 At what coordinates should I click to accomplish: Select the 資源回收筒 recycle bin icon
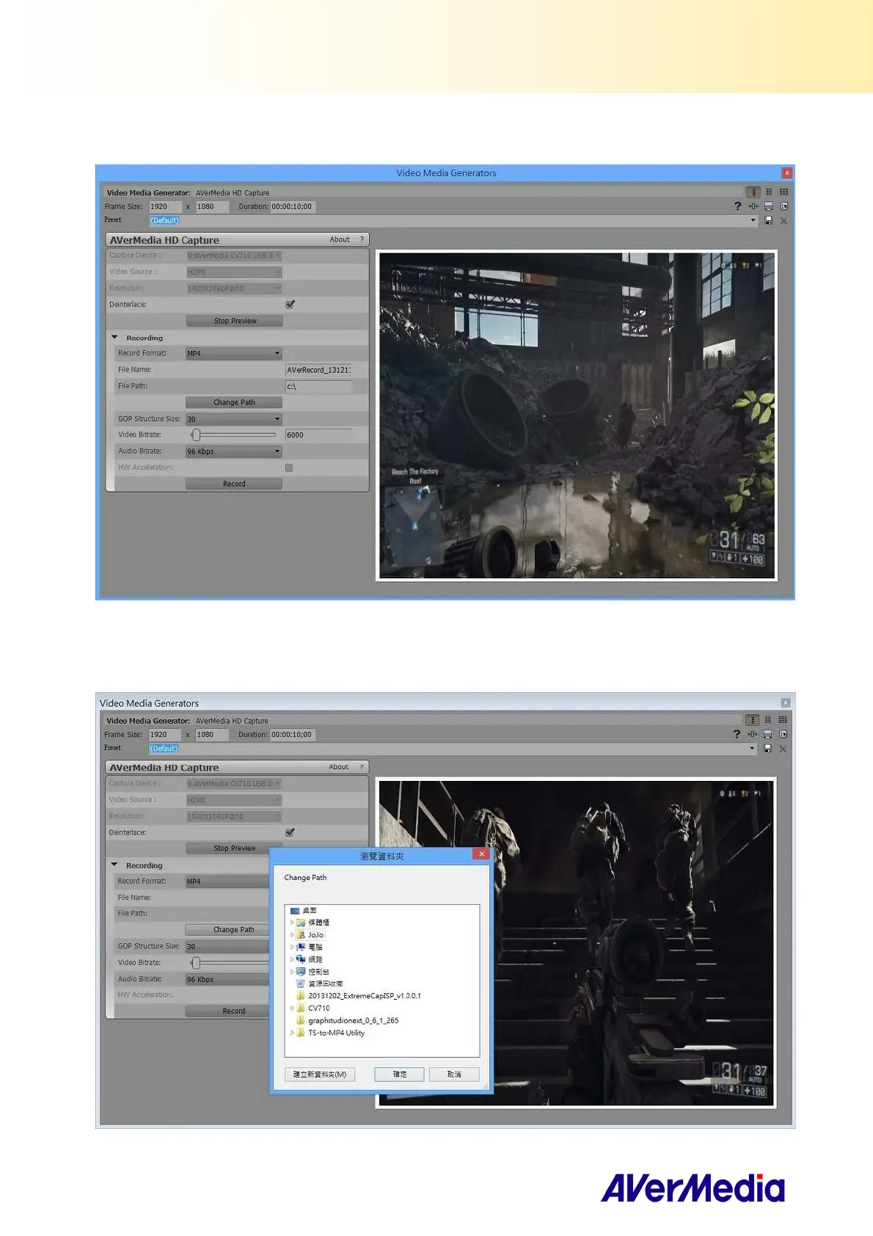(x=301, y=984)
